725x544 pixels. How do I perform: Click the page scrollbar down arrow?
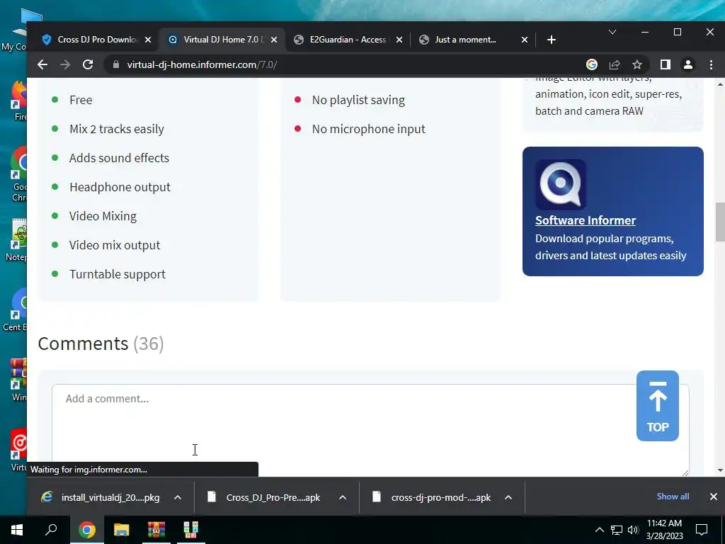pos(720,470)
